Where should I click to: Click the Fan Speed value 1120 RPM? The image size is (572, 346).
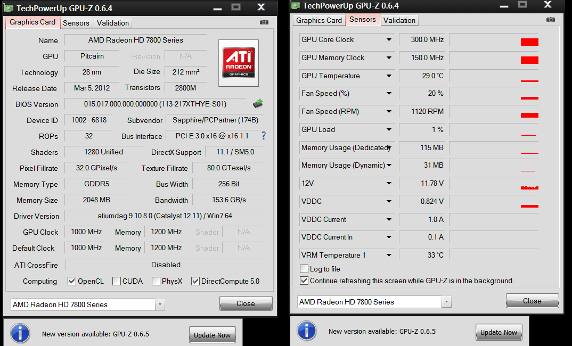click(x=423, y=112)
